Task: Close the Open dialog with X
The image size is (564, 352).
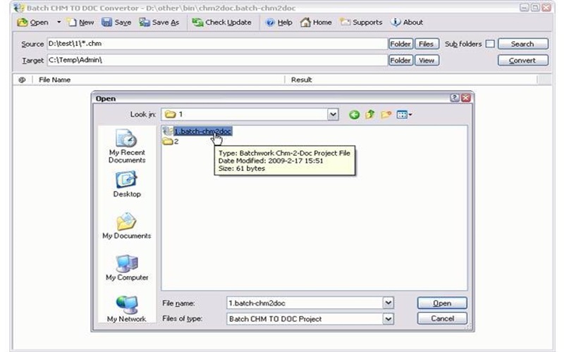Action: point(466,98)
